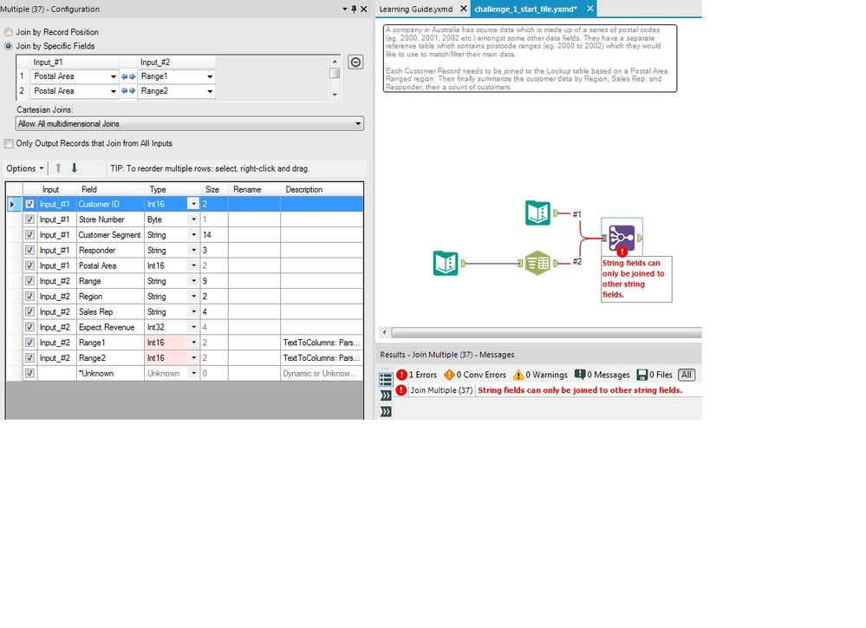The image size is (866, 628).
Task: Select the Join Multiple tool on canvas
Action: pyautogui.click(x=622, y=238)
